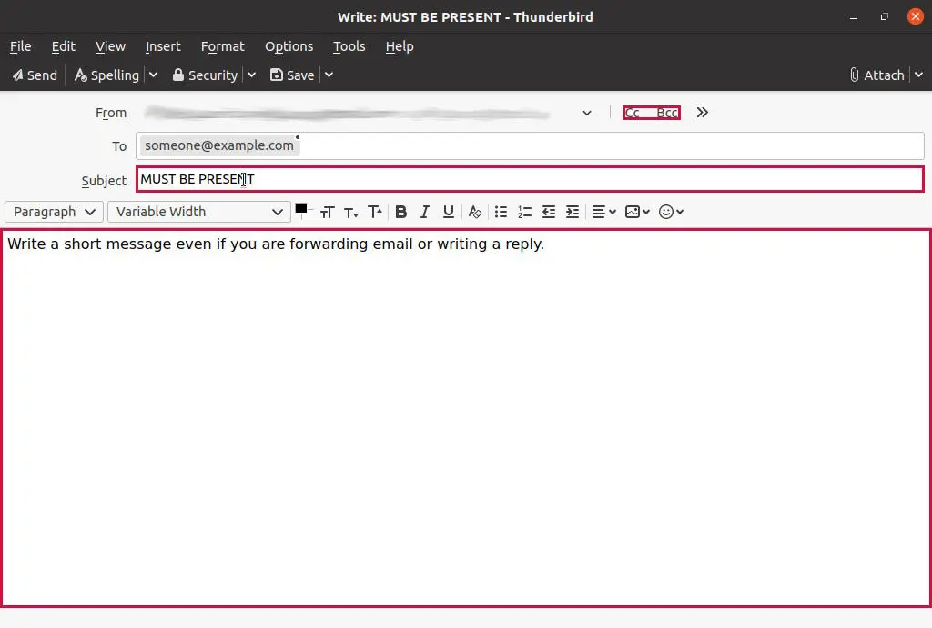The height and width of the screenshot is (628, 932).
Task: Add a Bcc field
Action: 667,113
